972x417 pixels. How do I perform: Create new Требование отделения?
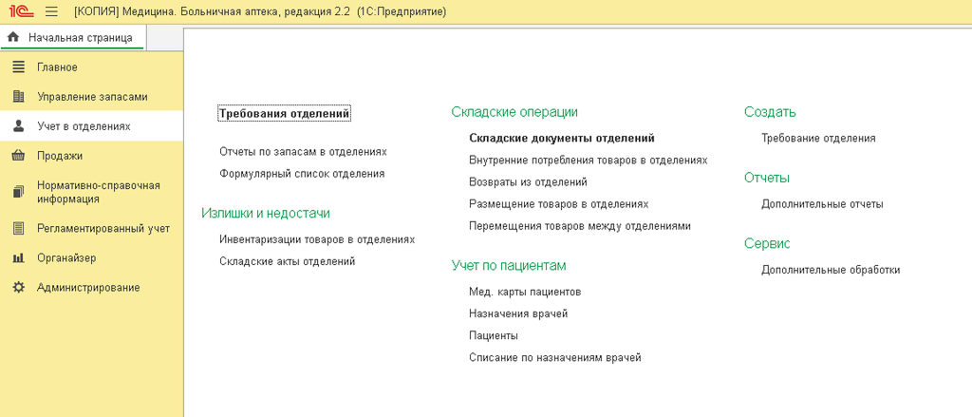(x=817, y=138)
